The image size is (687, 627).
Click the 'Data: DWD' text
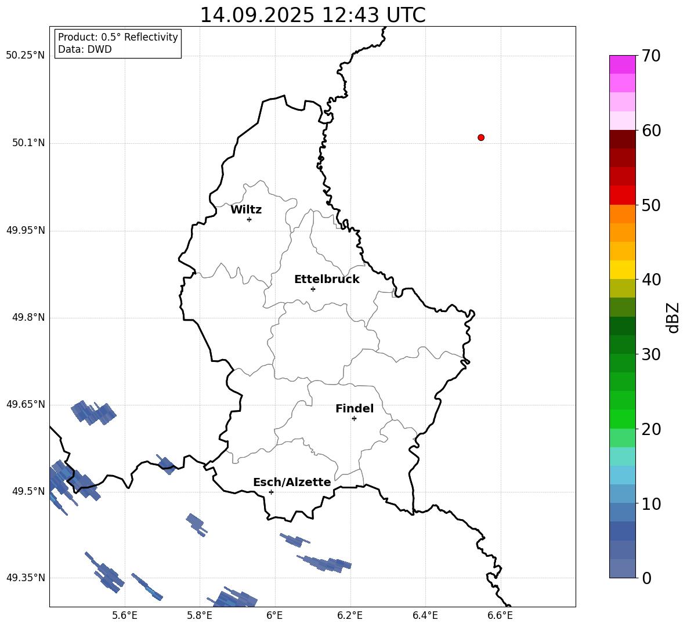pyautogui.click(x=85, y=49)
